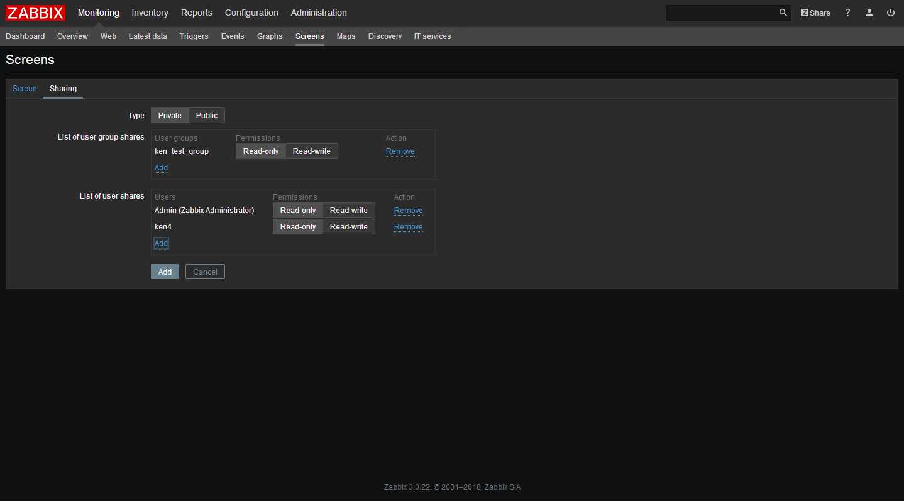Add a user share link
The image size is (904, 501).
pos(161,243)
